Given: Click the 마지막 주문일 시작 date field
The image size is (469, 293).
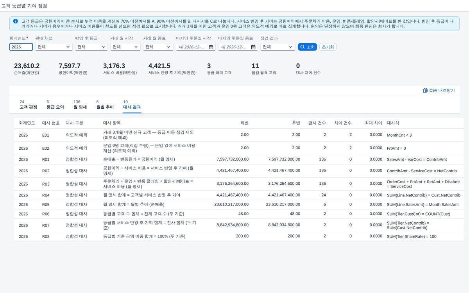Looking at the screenshot, I should (195, 47).
